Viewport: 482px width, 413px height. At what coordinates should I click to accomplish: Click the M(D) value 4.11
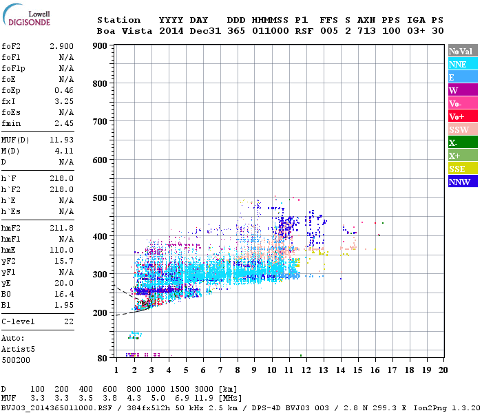click(64, 151)
